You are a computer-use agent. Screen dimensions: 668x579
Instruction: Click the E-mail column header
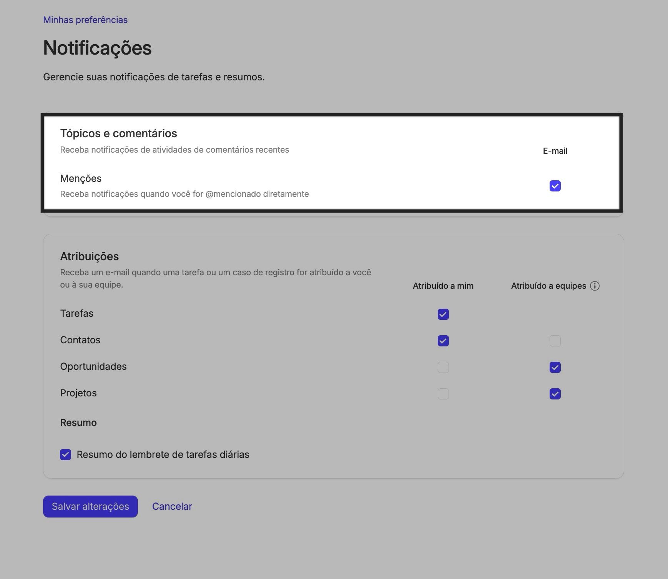(x=555, y=151)
